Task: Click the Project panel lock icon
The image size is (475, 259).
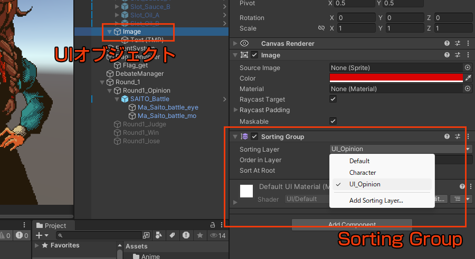Action: (x=213, y=225)
